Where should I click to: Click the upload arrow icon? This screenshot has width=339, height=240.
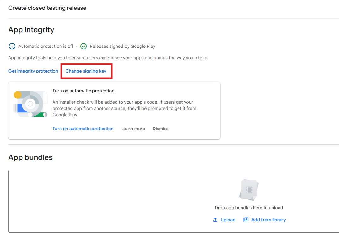215,220
